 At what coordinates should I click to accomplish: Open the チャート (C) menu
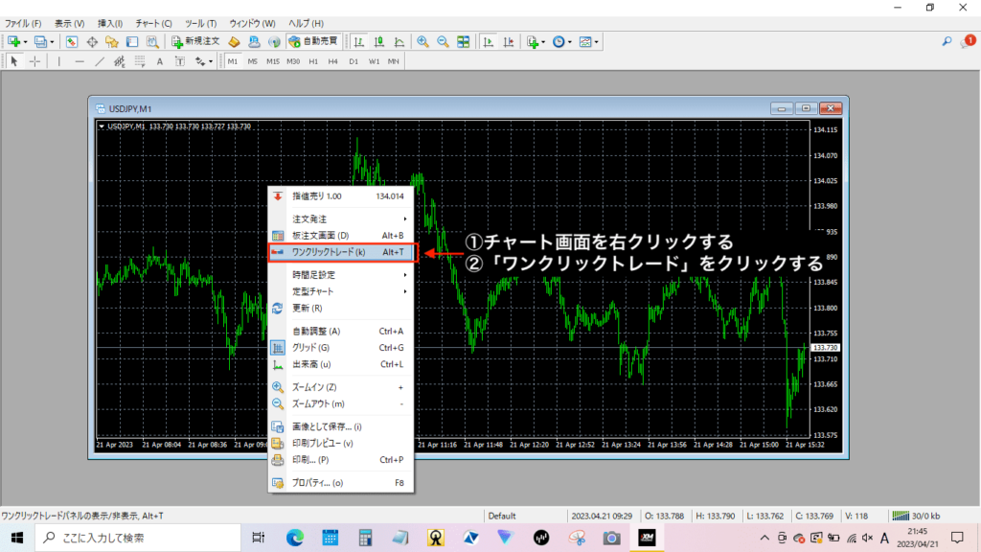(153, 23)
